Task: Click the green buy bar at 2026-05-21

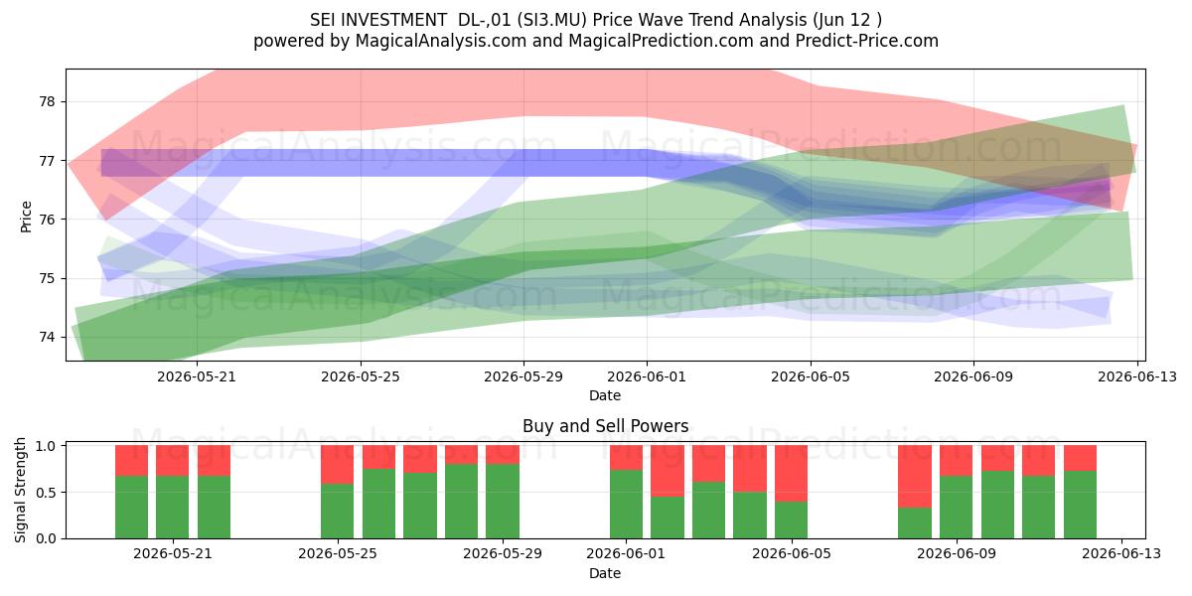Action: click(173, 507)
